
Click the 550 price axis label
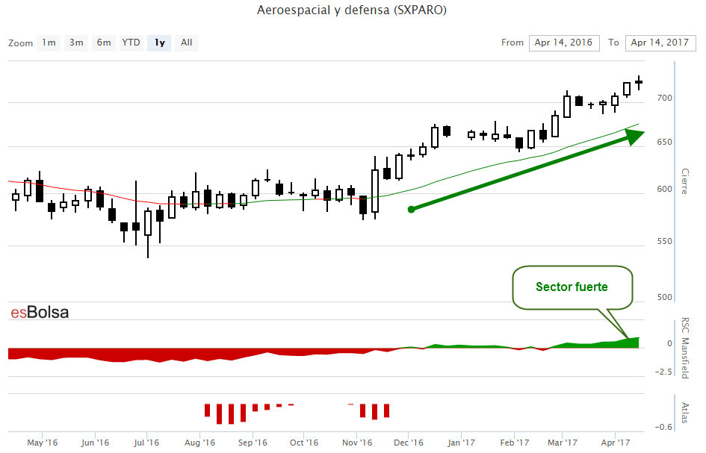click(665, 242)
